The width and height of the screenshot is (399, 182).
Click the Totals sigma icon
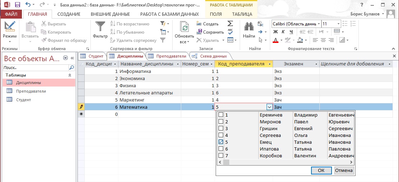click(x=230, y=24)
